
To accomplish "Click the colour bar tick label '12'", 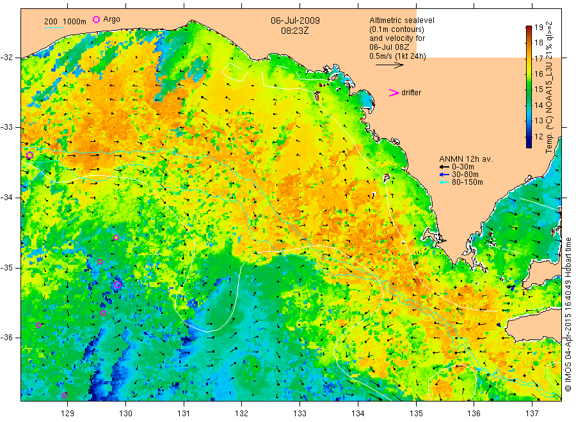I will tap(538, 136).
